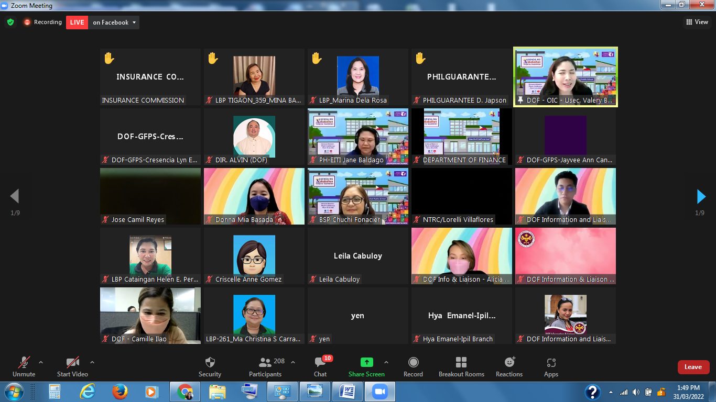Click NTRC/Lorelli Villaflores name label
Image resolution: width=716 pixels, height=402 pixels.
point(458,220)
